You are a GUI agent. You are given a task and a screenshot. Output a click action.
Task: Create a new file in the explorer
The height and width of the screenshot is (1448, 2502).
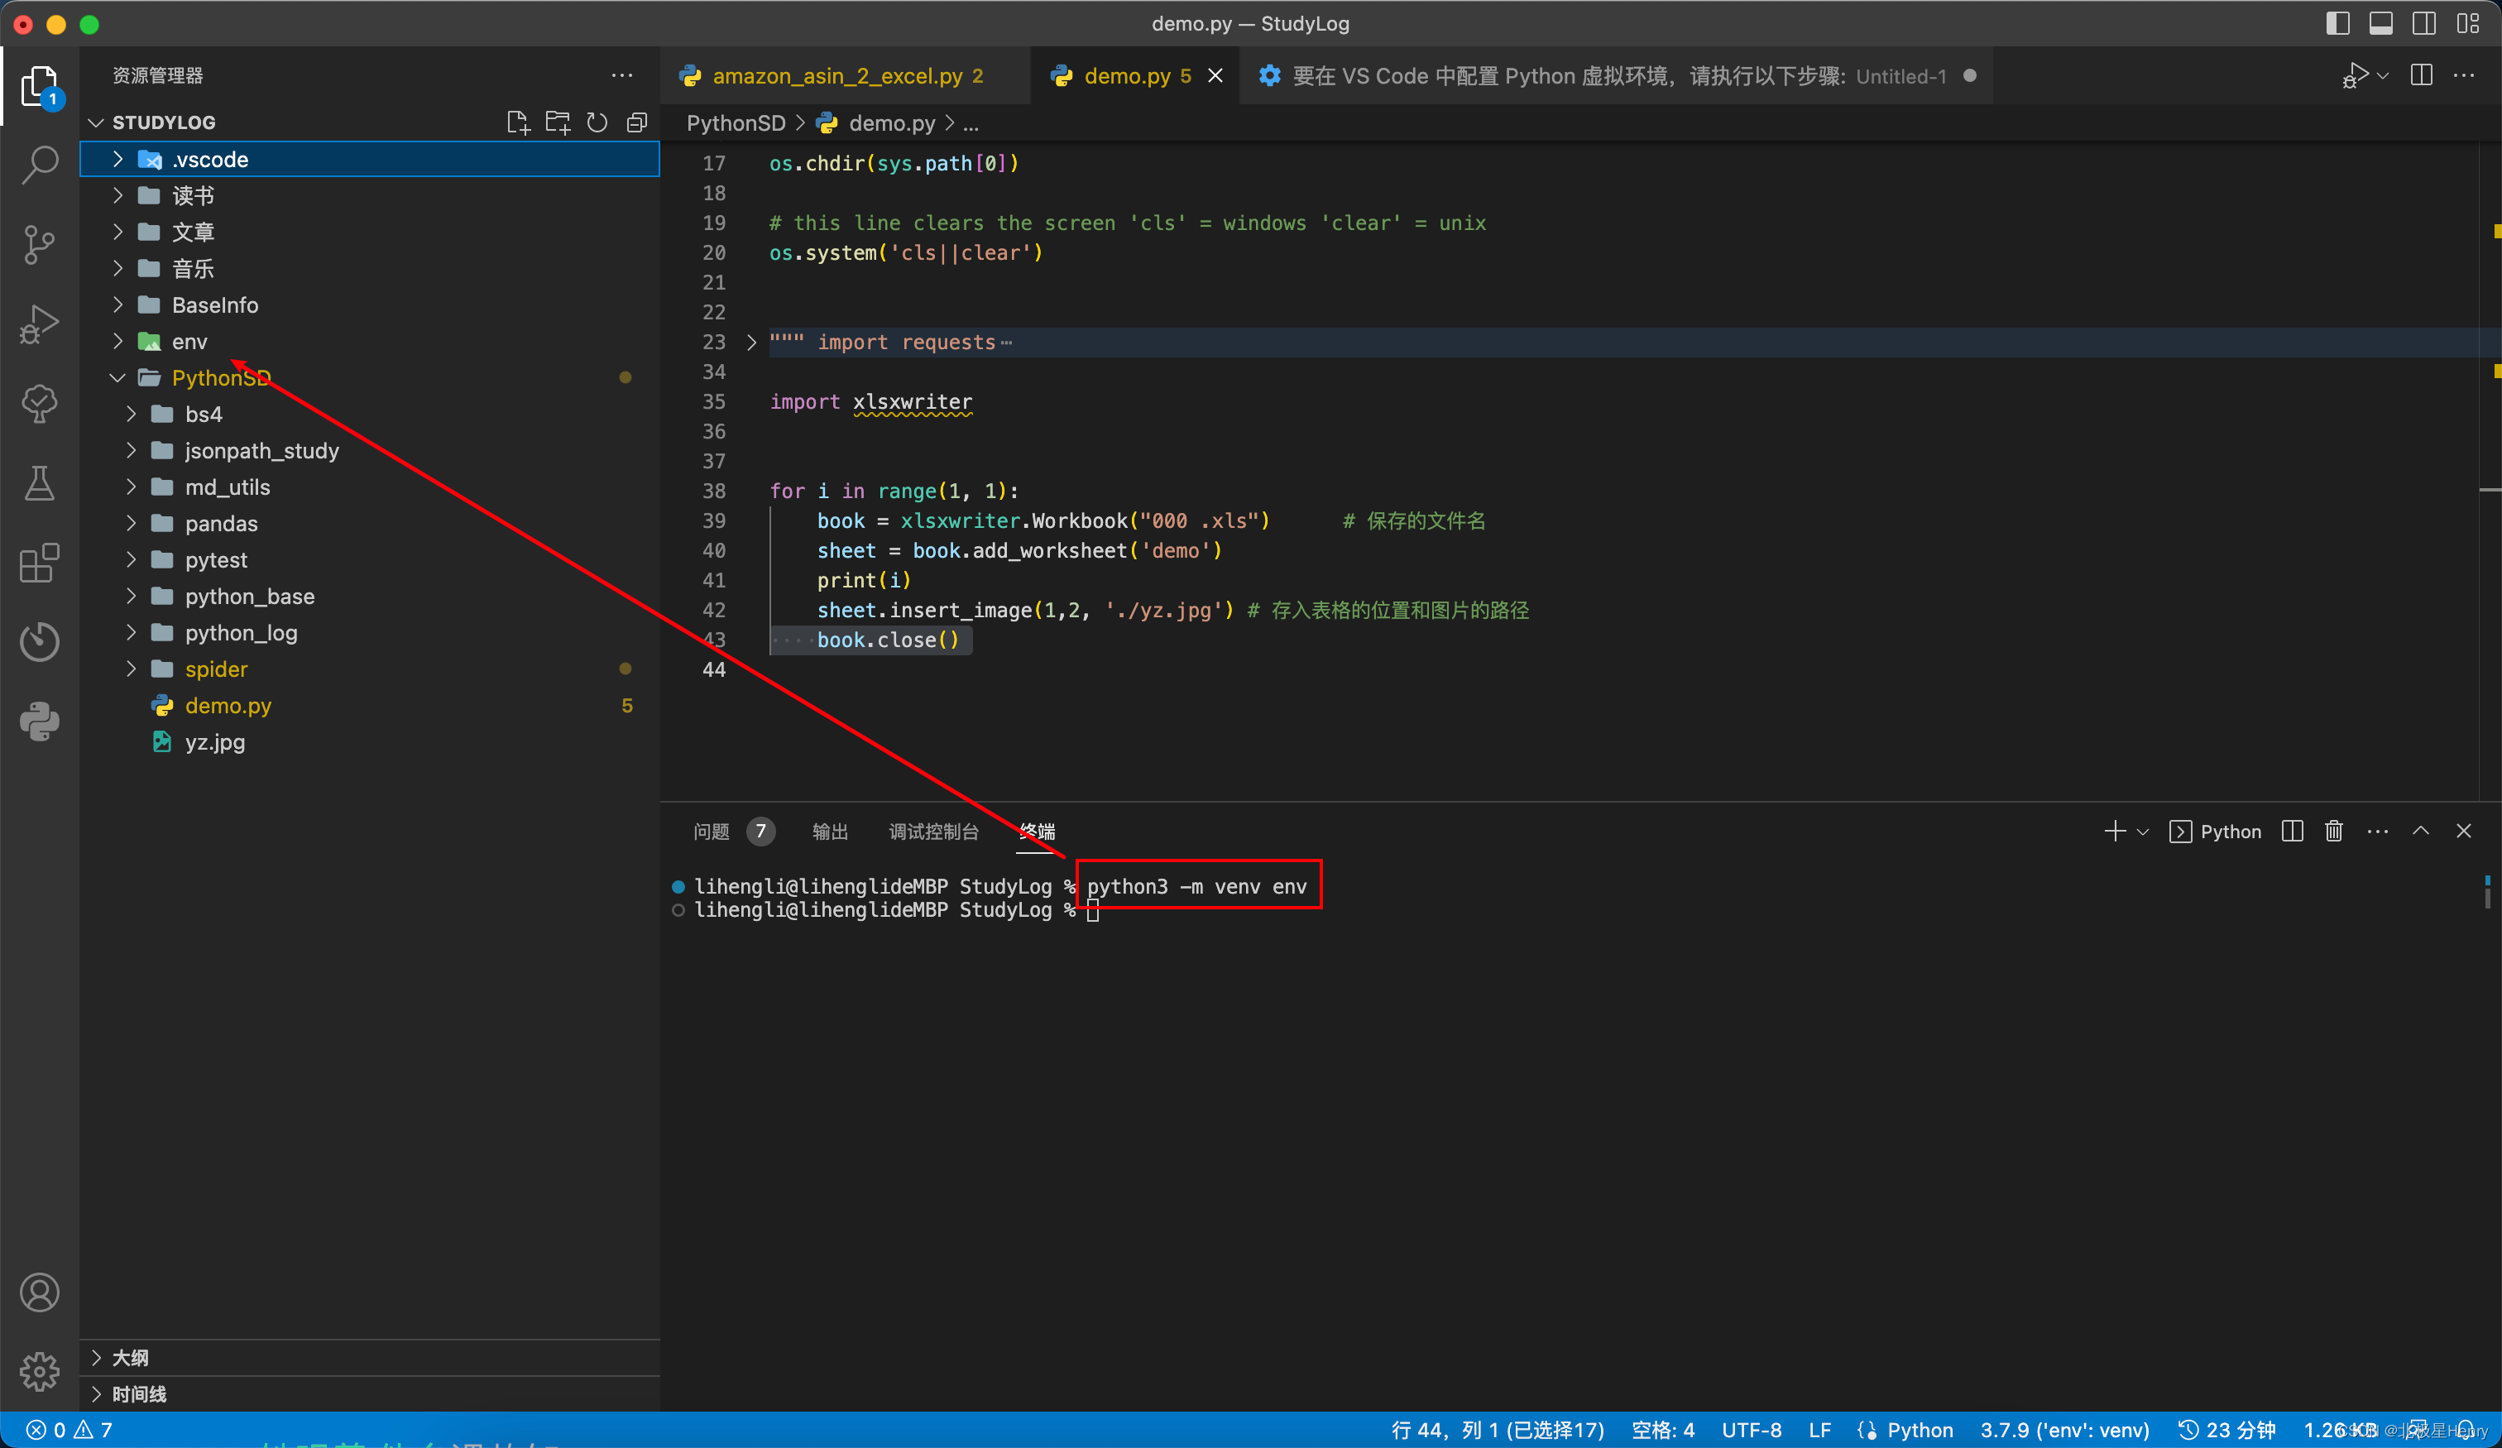tap(517, 122)
